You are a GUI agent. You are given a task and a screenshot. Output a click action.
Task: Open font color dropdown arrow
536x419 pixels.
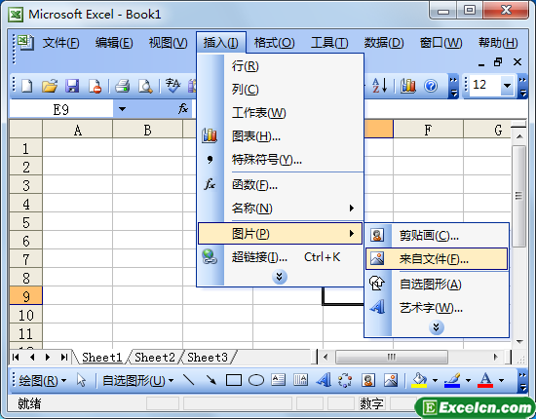point(501,380)
